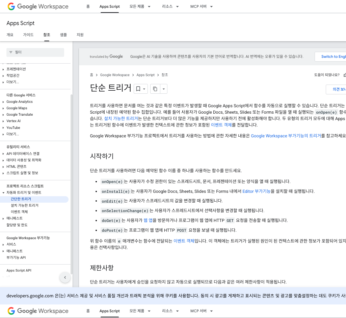
Task: Open MCP 서버 dropdown in bottom header
Action: 201,311
